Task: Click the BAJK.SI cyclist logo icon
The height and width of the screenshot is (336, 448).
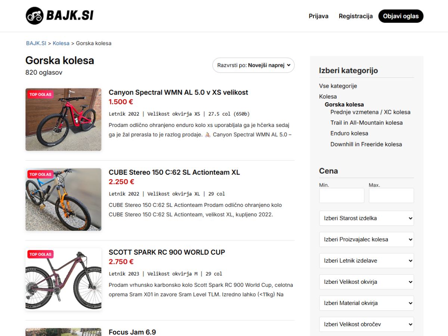Action: coord(35,16)
